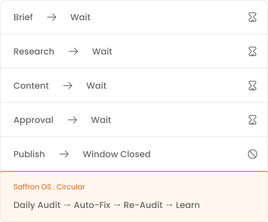The height and width of the screenshot is (222, 268).
Task: Select the Brief step label
Action: [x=23, y=17]
